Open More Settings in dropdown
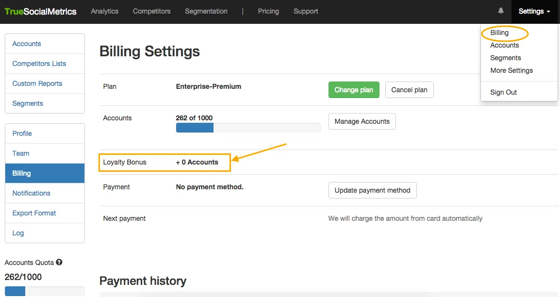 [x=511, y=70]
